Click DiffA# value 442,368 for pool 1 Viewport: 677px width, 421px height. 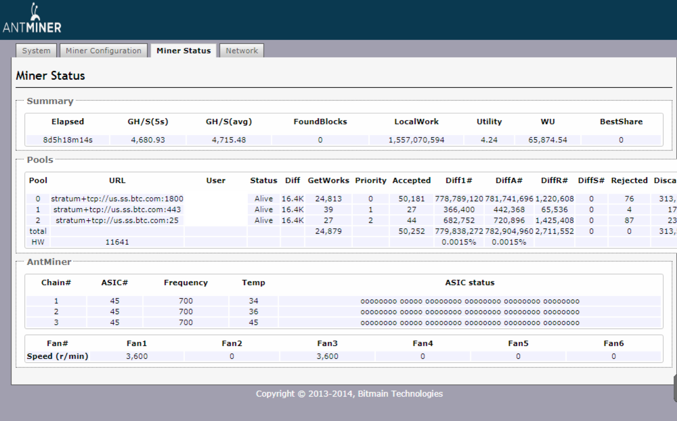(509, 209)
